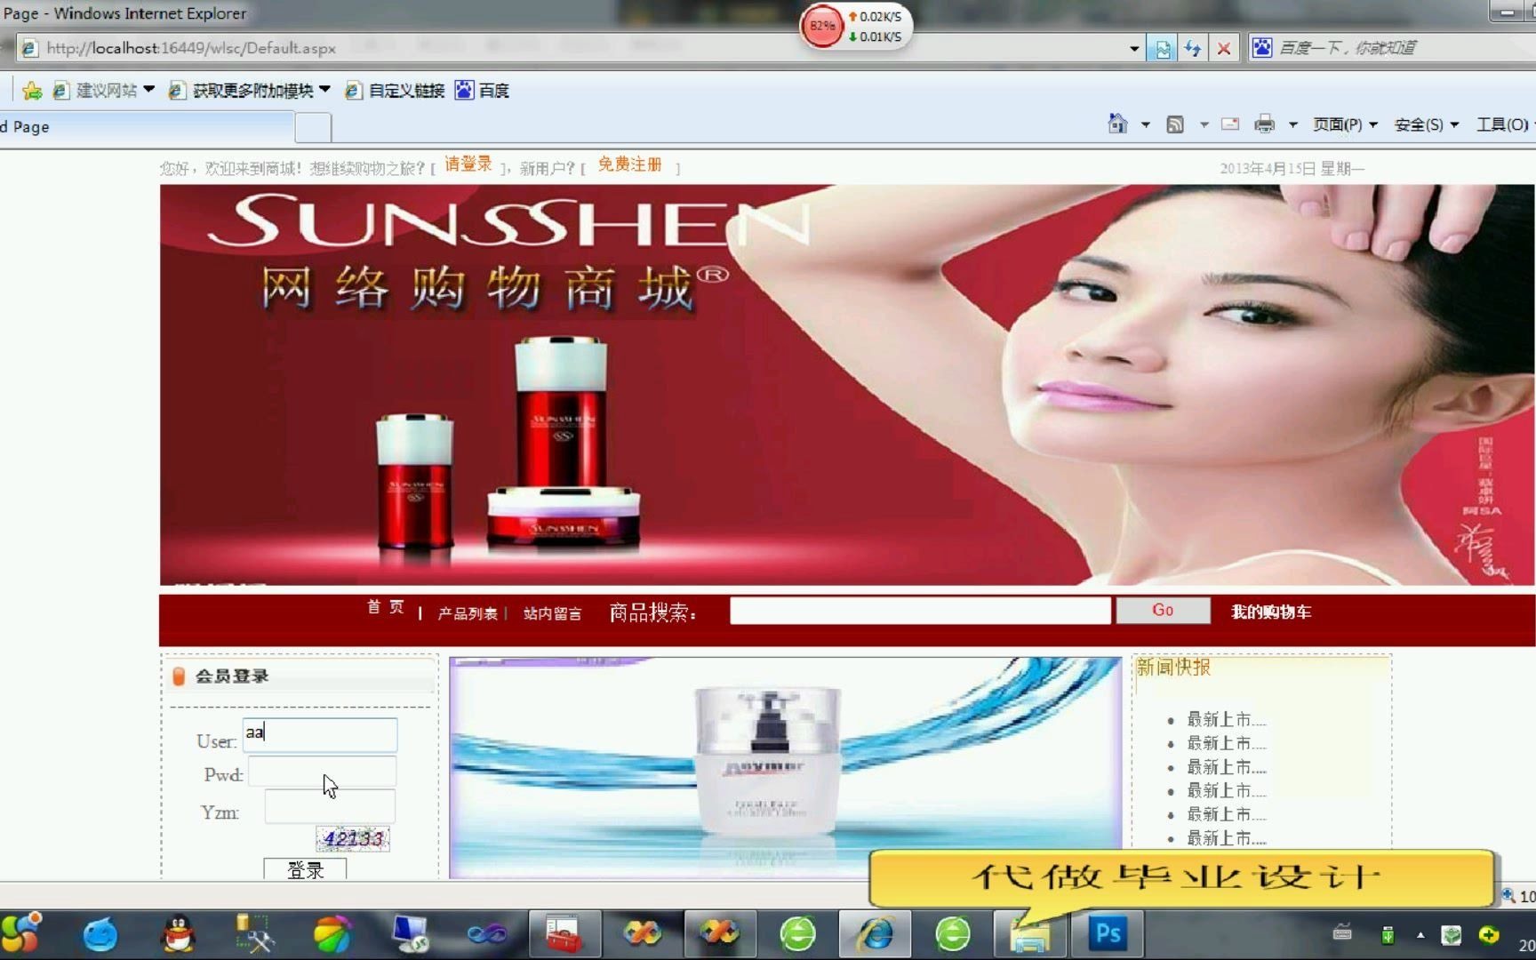This screenshot has height=960, width=1536.
Task: Click the compatibility view icon
Action: coord(1163,48)
